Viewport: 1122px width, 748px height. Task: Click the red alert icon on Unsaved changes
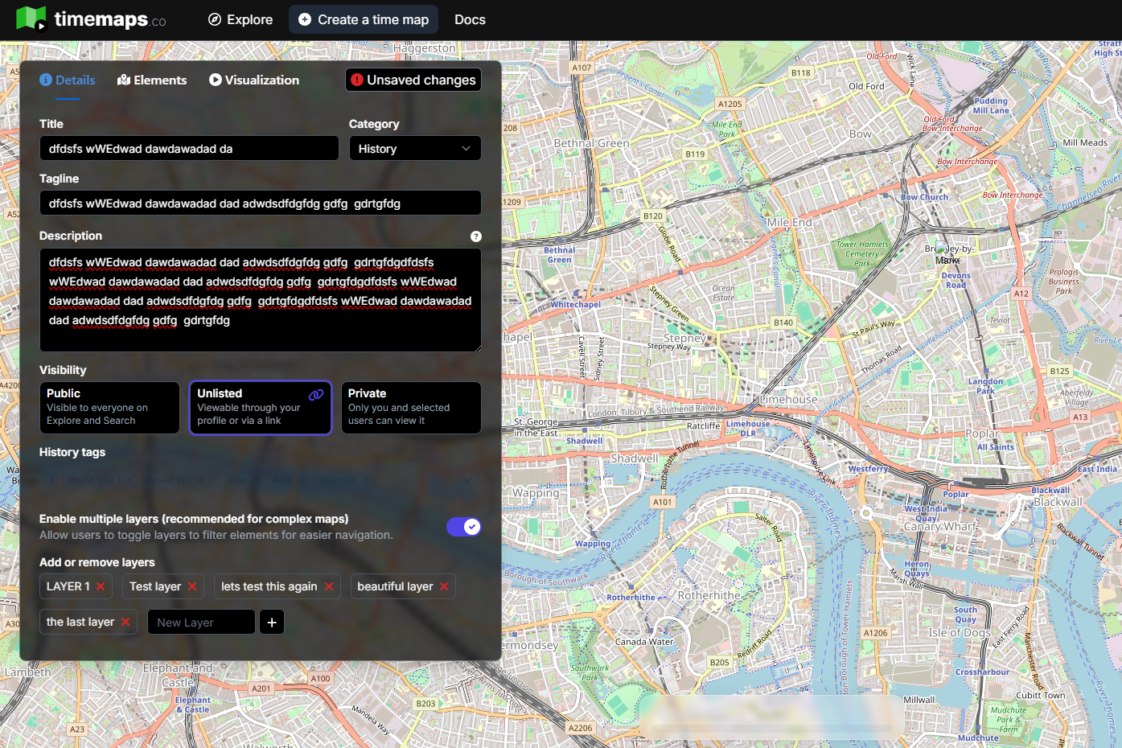click(x=359, y=80)
